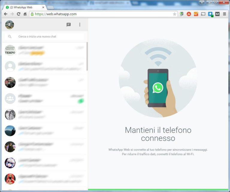
Task: Open the Chrome hamburger menu
Action: point(224,14)
